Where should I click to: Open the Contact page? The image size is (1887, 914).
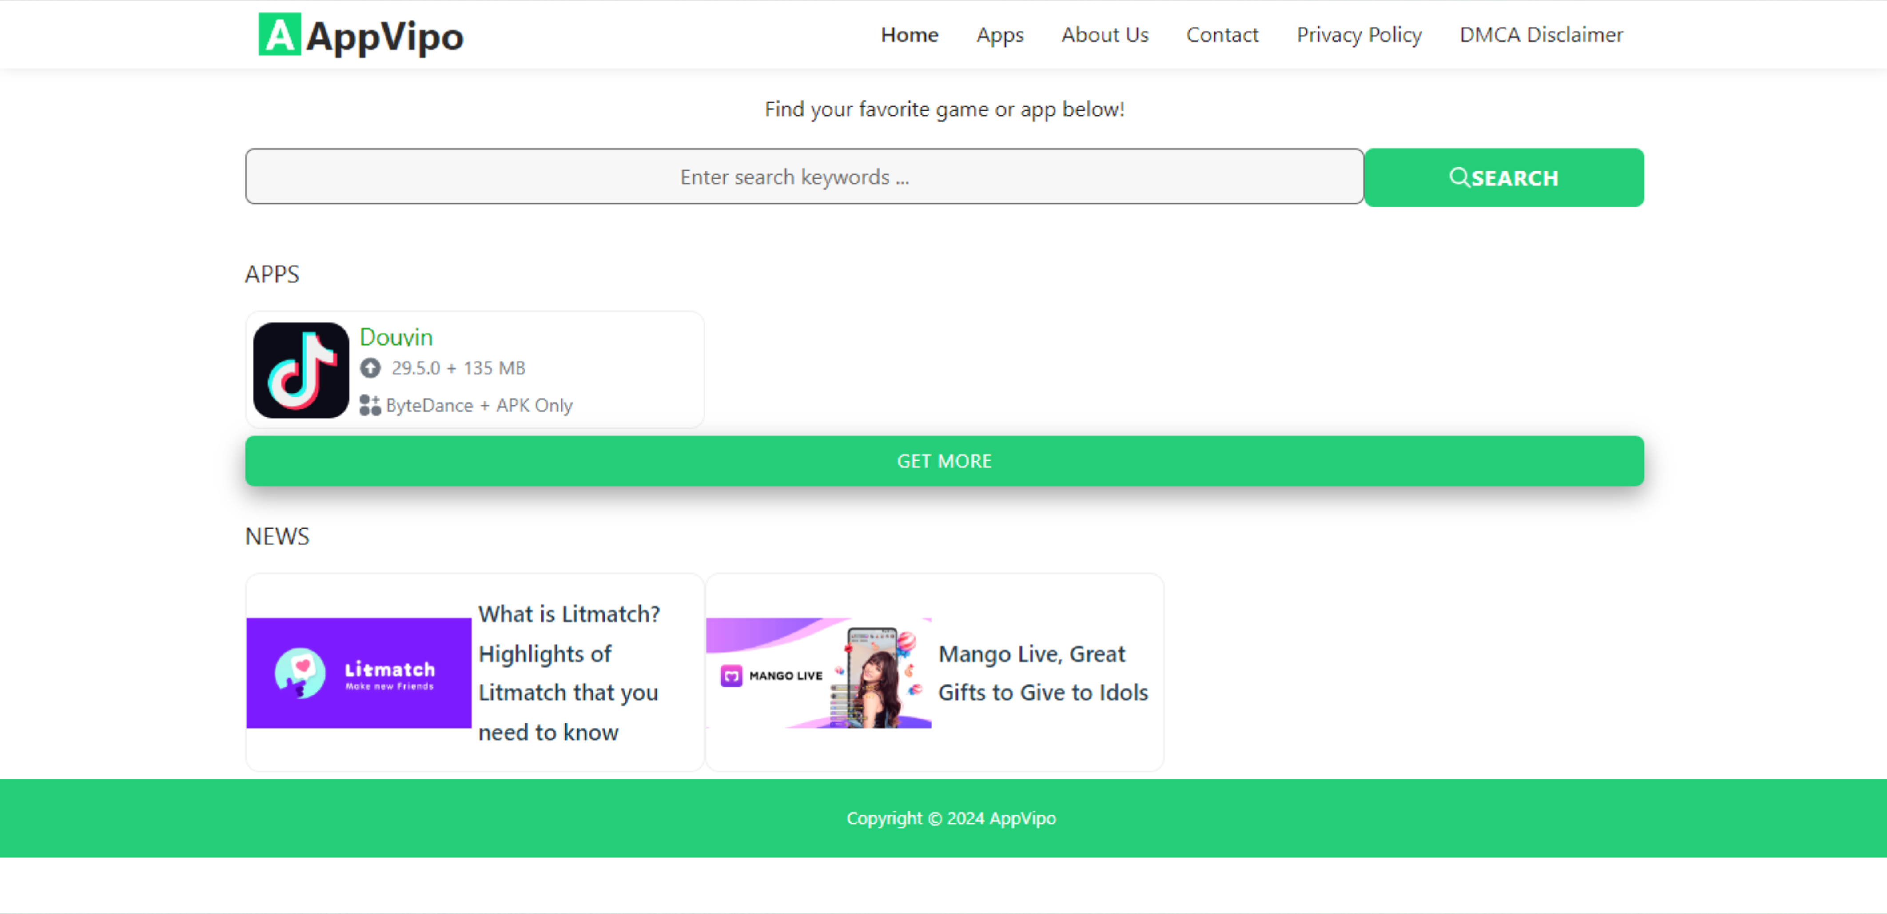click(x=1221, y=35)
